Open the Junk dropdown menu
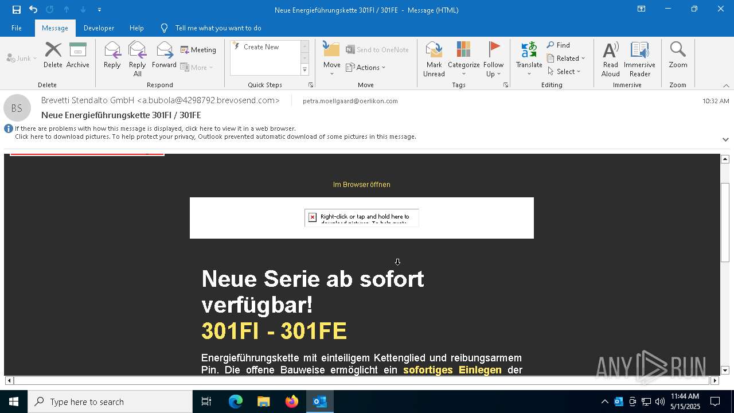This screenshot has width=734, height=413. (x=22, y=58)
